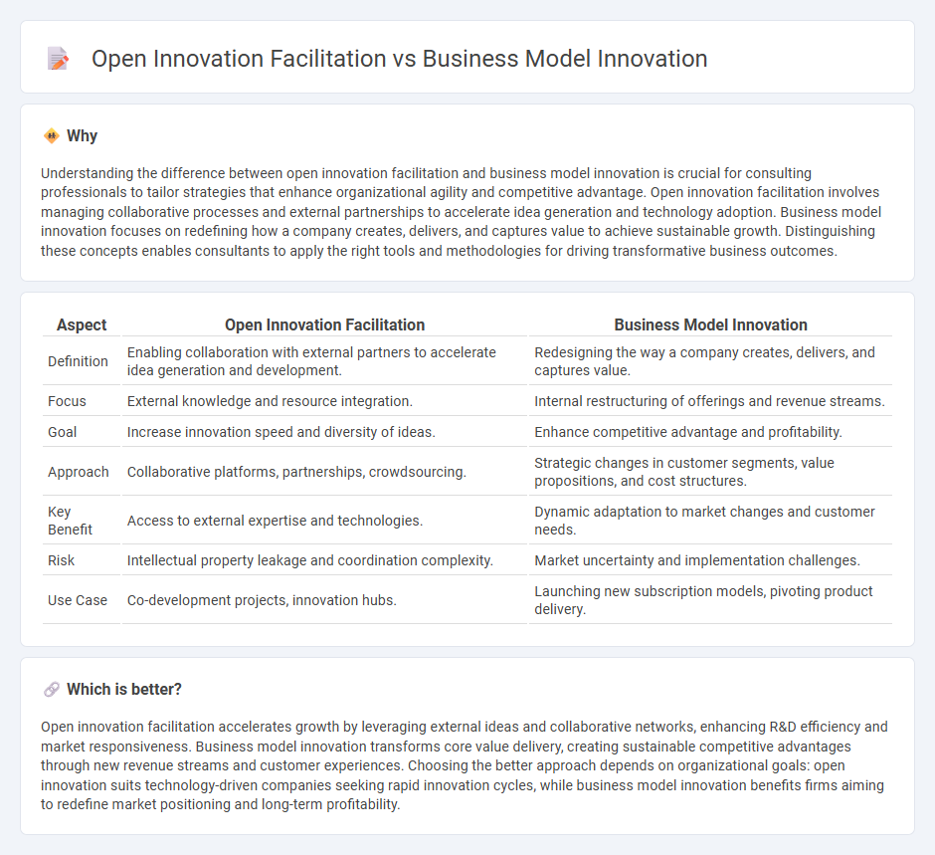Click the orange diamond icon next to Why
935x855 pixels.
click(x=52, y=136)
